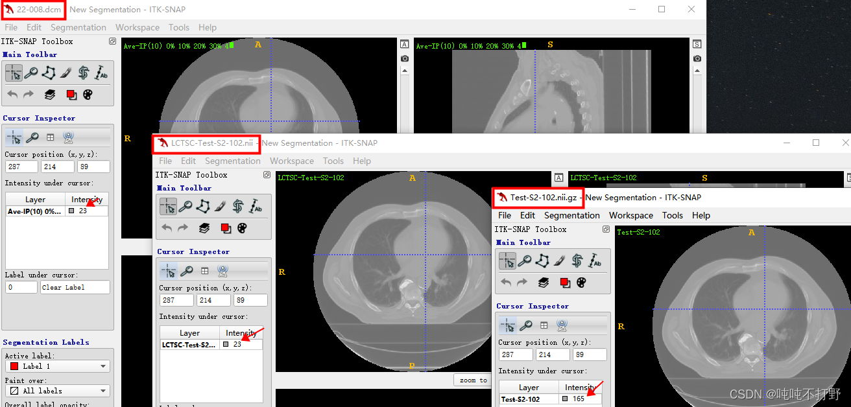Select the snake segmentation tool in 22-008.dcm window
This screenshot has height=407, width=851.
tap(84, 73)
